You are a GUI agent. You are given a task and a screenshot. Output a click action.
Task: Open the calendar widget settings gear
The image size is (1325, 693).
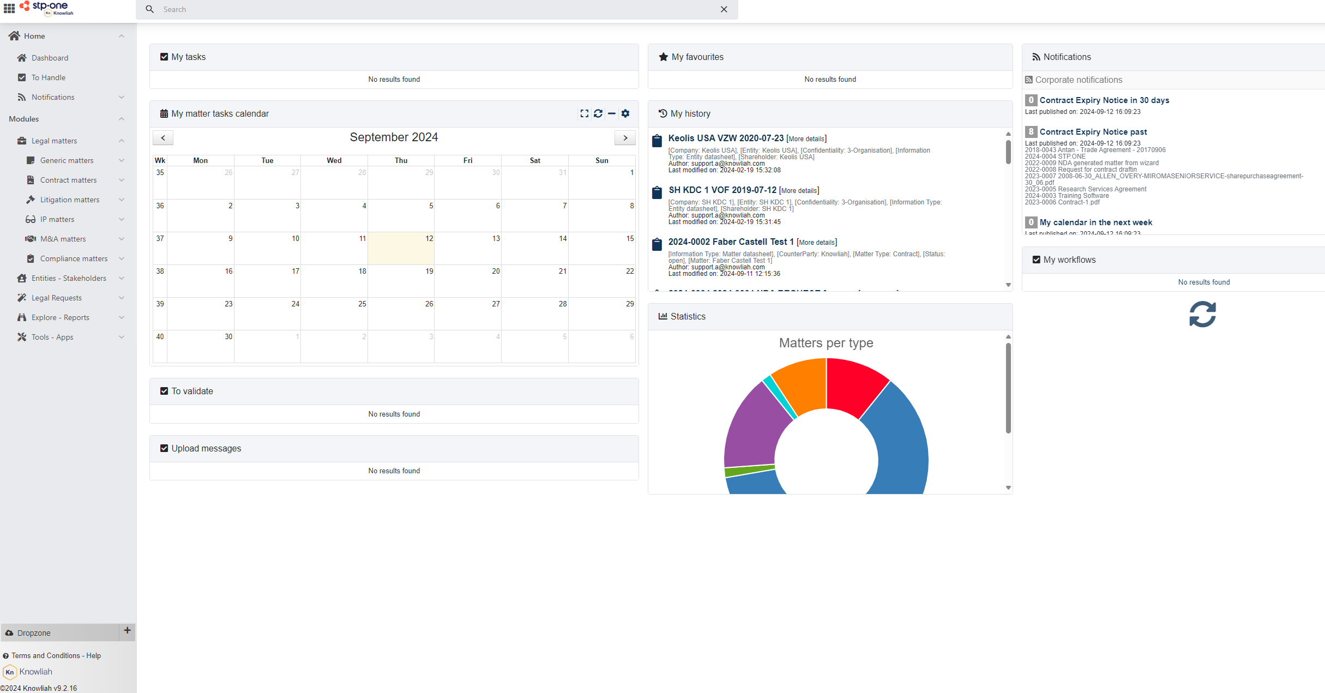625,113
